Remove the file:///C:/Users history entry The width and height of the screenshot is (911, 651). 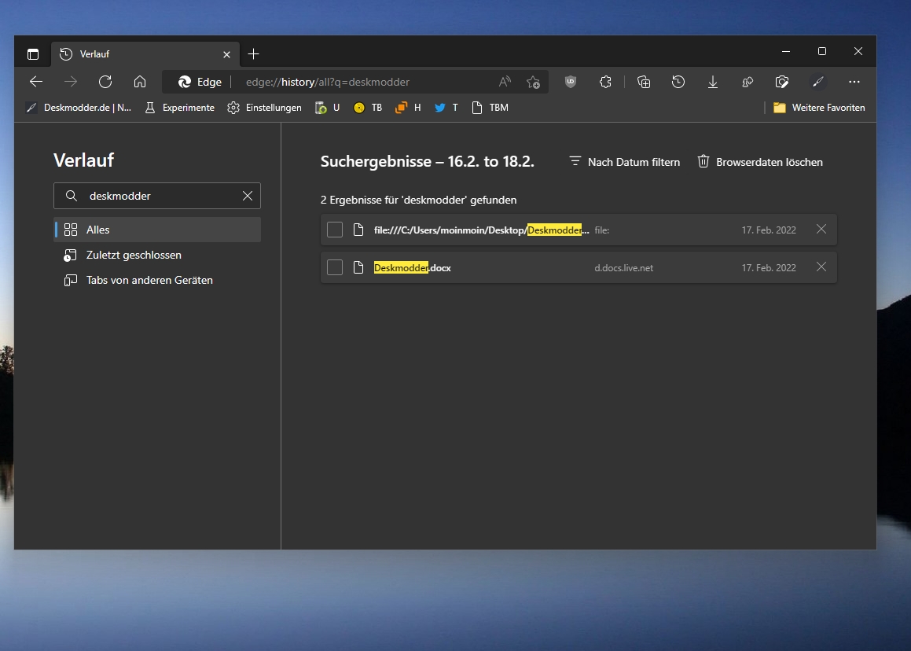click(x=821, y=229)
